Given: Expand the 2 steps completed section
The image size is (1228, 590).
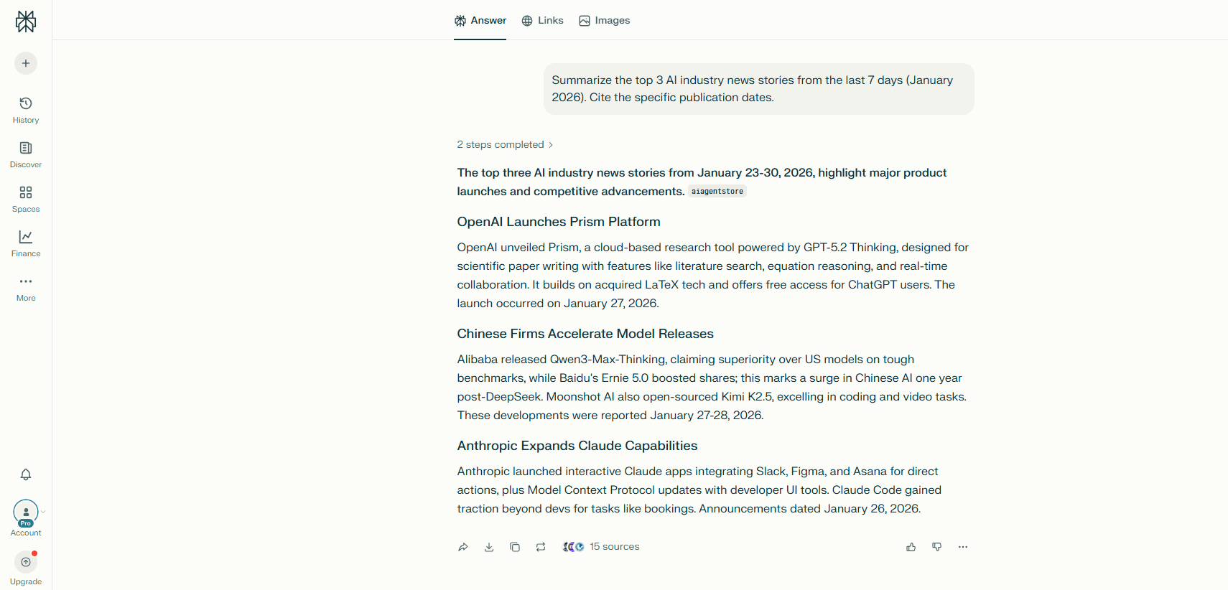Looking at the screenshot, I should click(506, 144).
